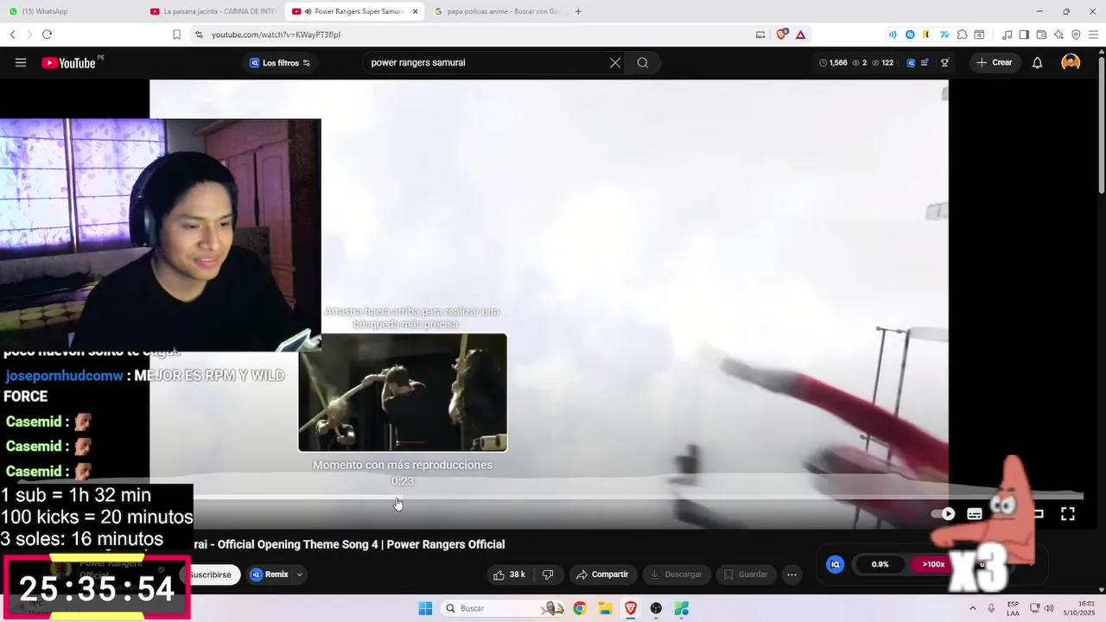
Task: Expand the Remix dropdown arrow
Action: [300, 574]
